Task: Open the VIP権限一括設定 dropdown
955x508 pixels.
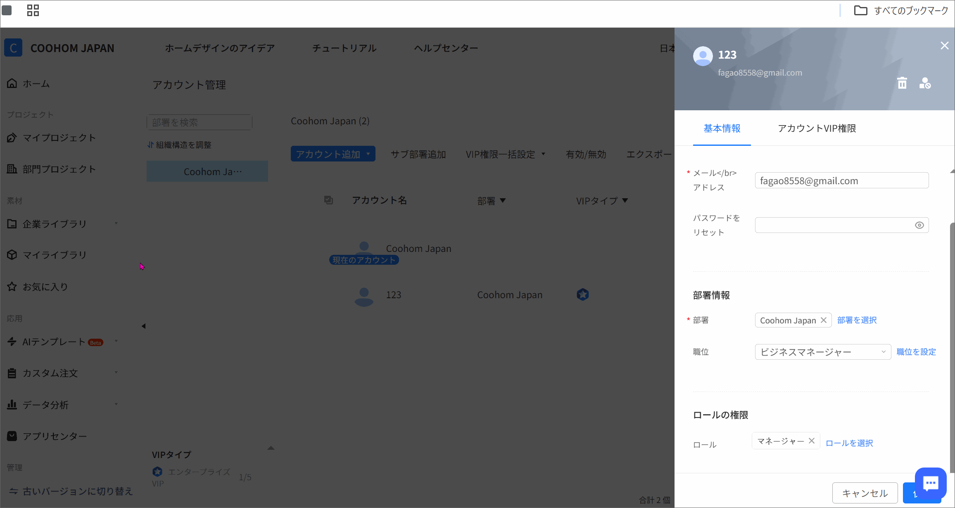Action: (506, 154)
